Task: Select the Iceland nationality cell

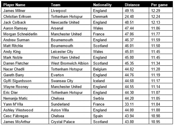Action: click(x=107, y=81)
